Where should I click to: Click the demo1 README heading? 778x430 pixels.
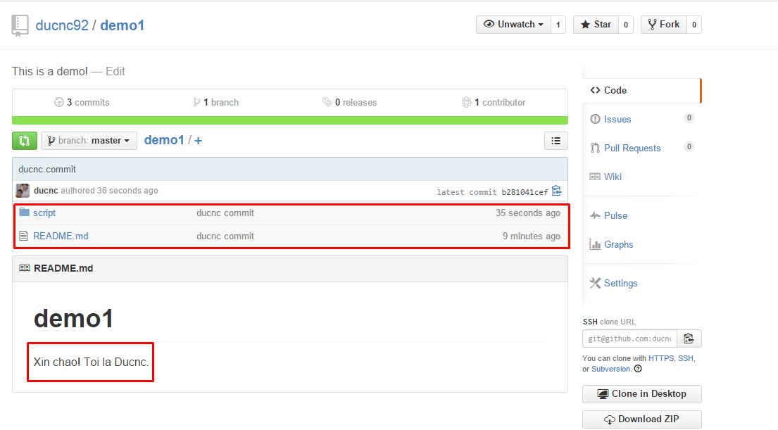(73, 318)
